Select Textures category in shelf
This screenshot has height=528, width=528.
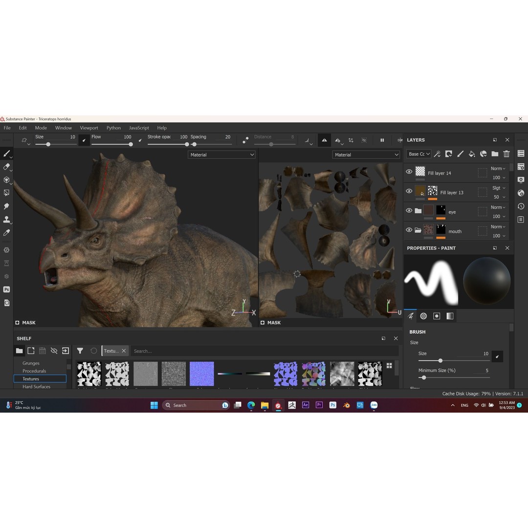(40, 379)
